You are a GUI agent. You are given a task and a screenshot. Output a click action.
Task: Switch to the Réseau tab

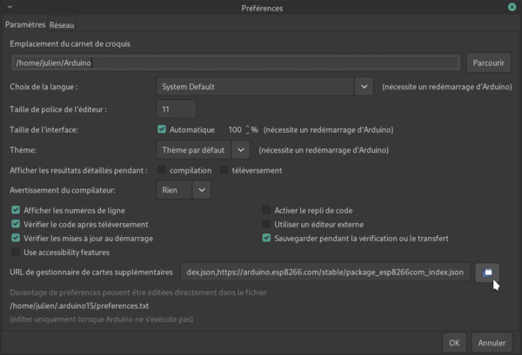point(62,25)
